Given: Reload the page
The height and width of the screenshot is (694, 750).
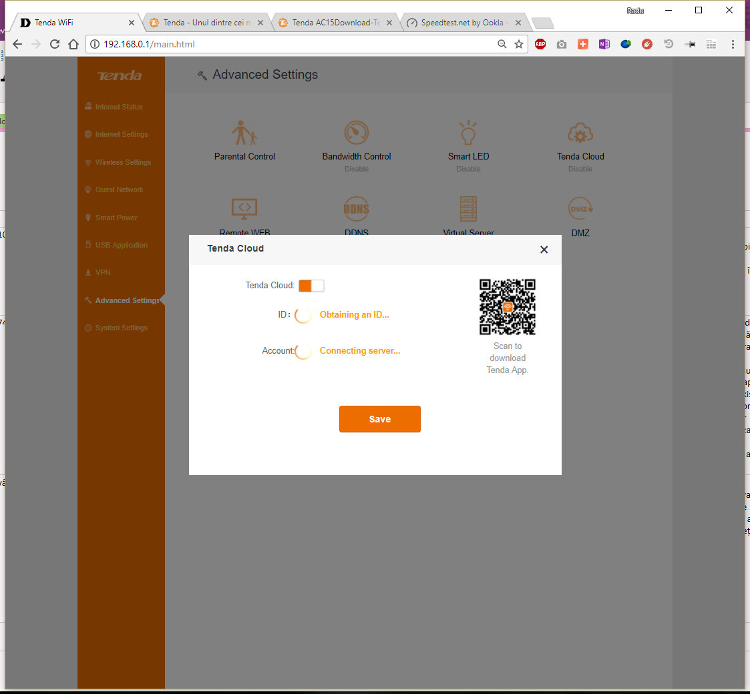Looking at the screenshot, I should coord(55,45).
